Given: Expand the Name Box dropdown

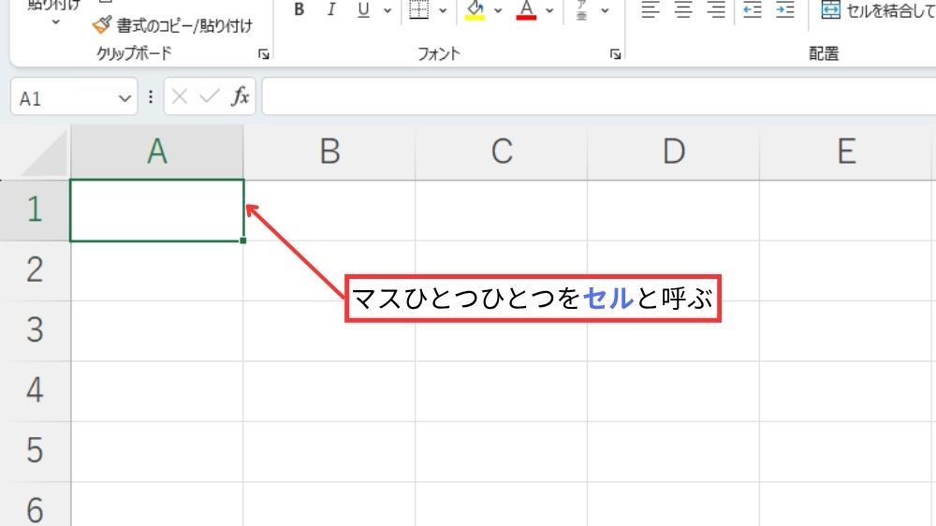Looking at the screenshot, I should (x=124, y=98).
